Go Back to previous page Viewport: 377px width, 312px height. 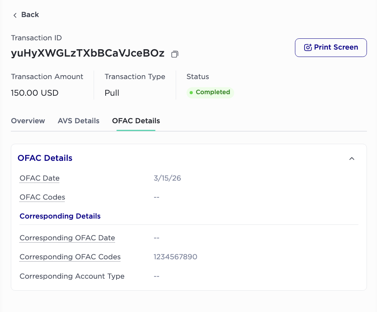coord(26,15)
